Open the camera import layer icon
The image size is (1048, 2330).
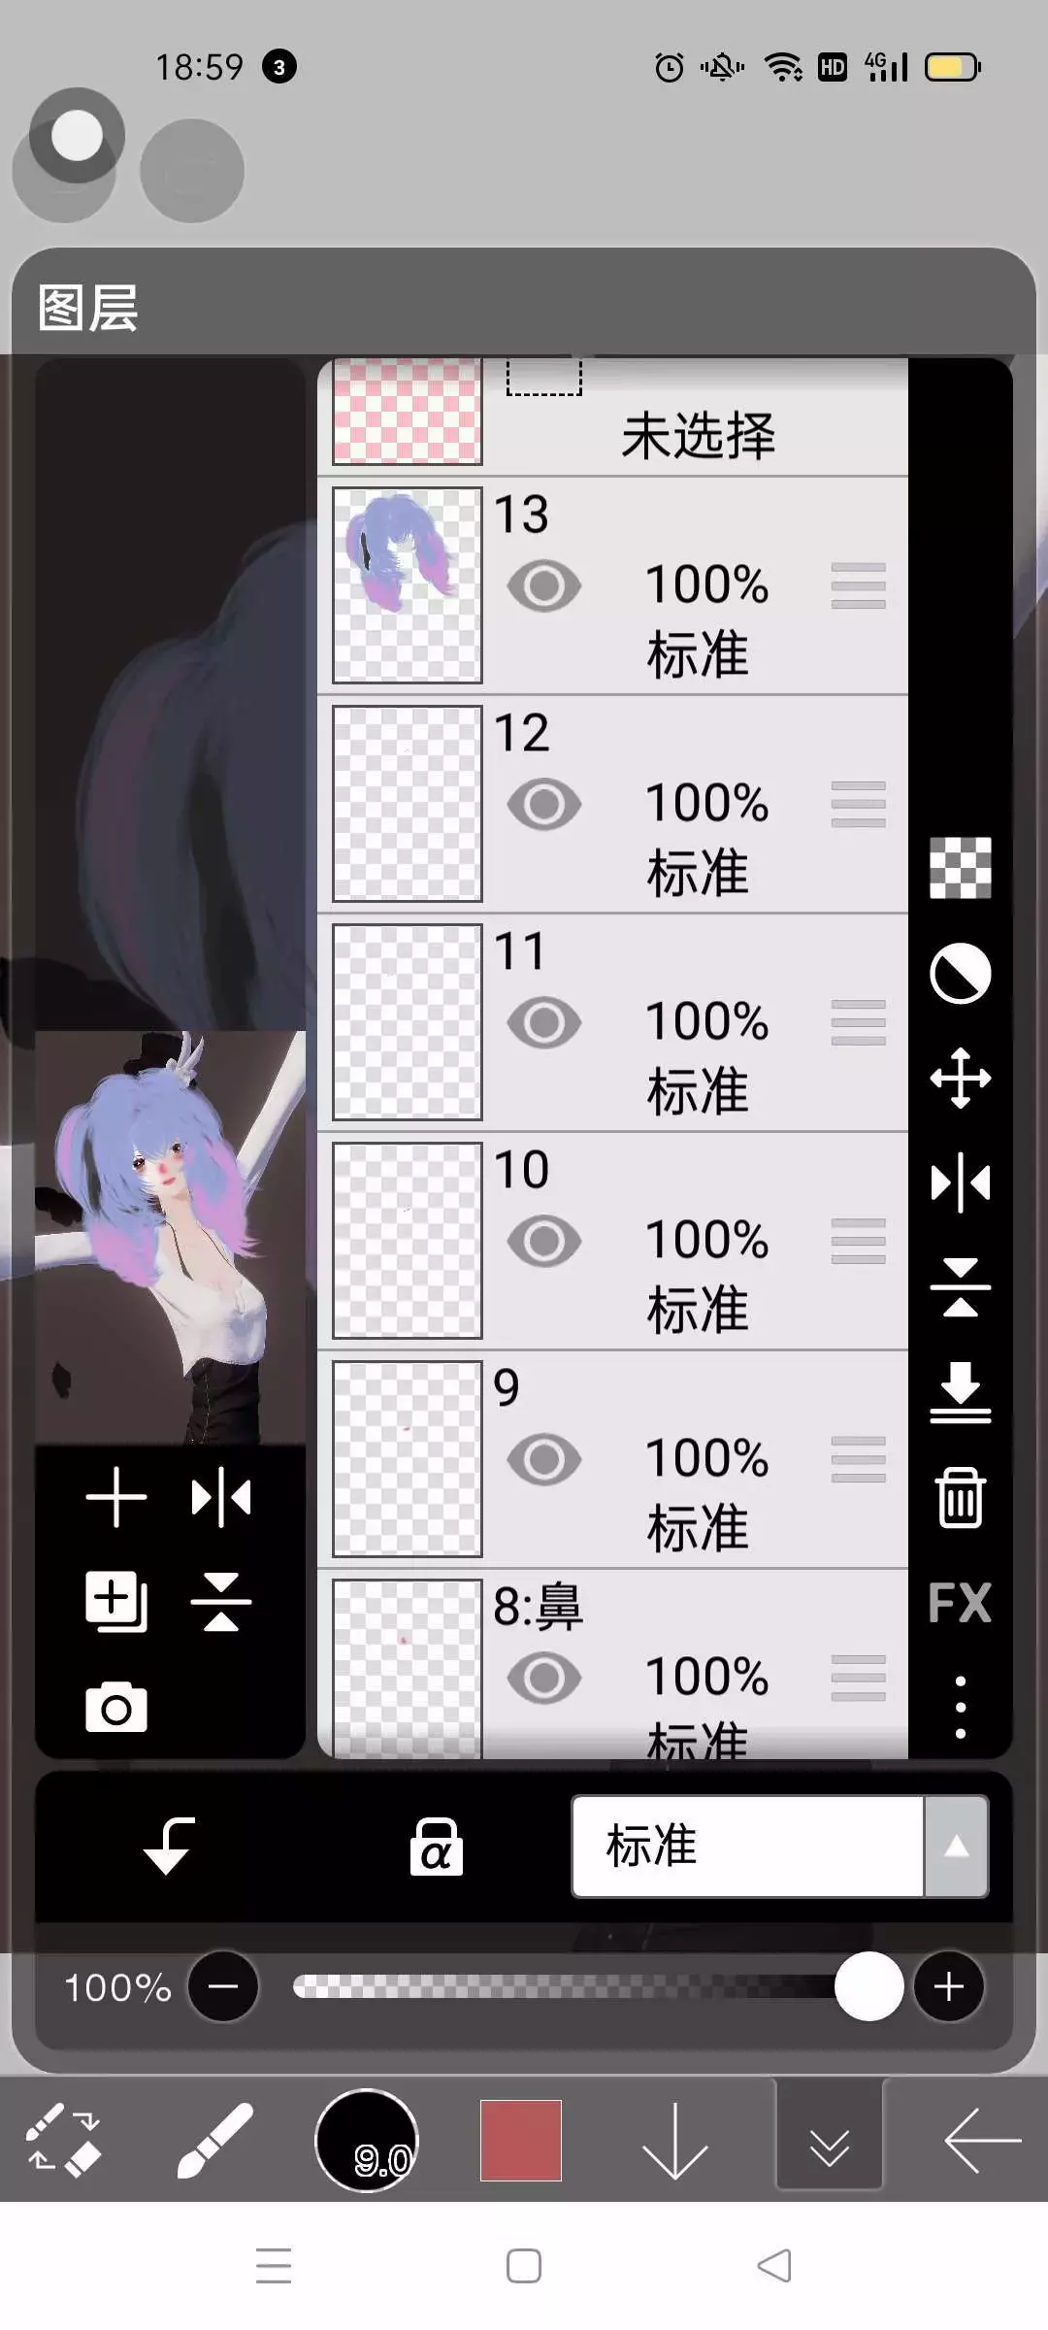[116, 1708]
